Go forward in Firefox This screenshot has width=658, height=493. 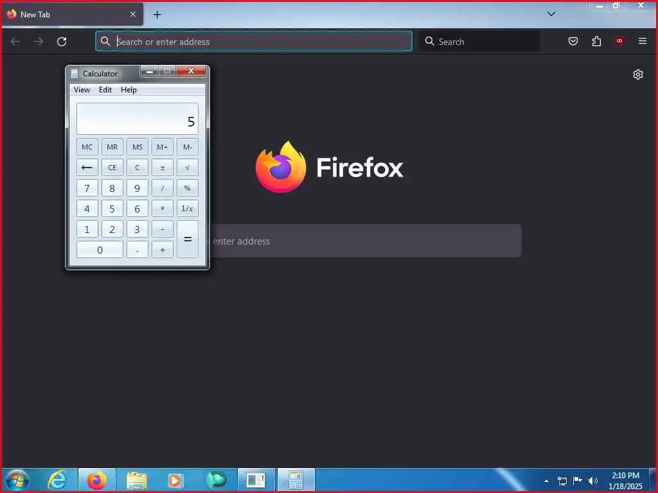tap(39, 42)
